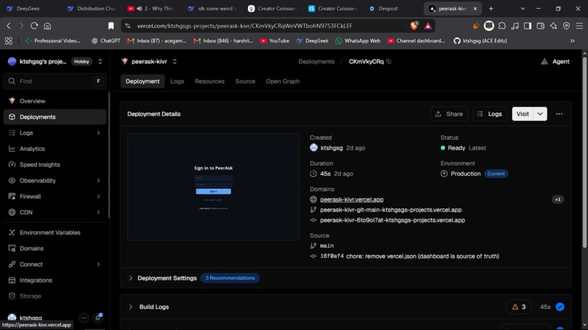Switch to Resources tab
Screen dimensions: 588x330
coord(209,82)
